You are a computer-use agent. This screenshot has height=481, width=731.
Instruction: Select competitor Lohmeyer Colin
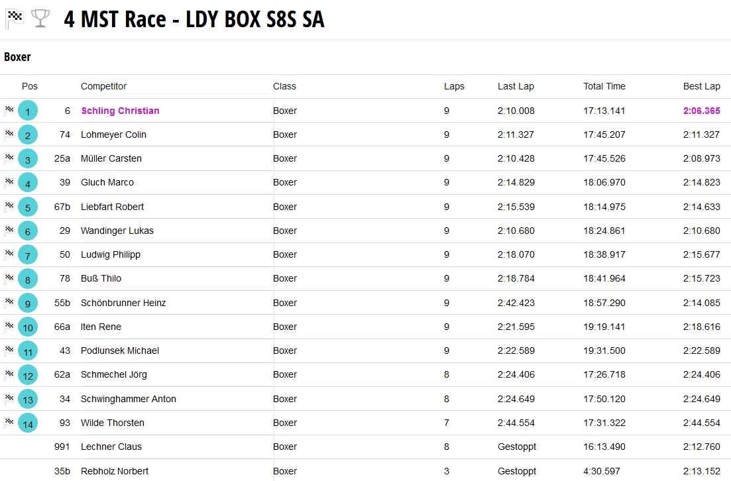click(x=113, y=134)
